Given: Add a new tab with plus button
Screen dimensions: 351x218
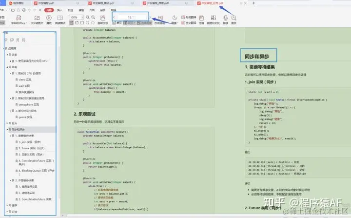Looking at the screenshot, I should 253,3.
